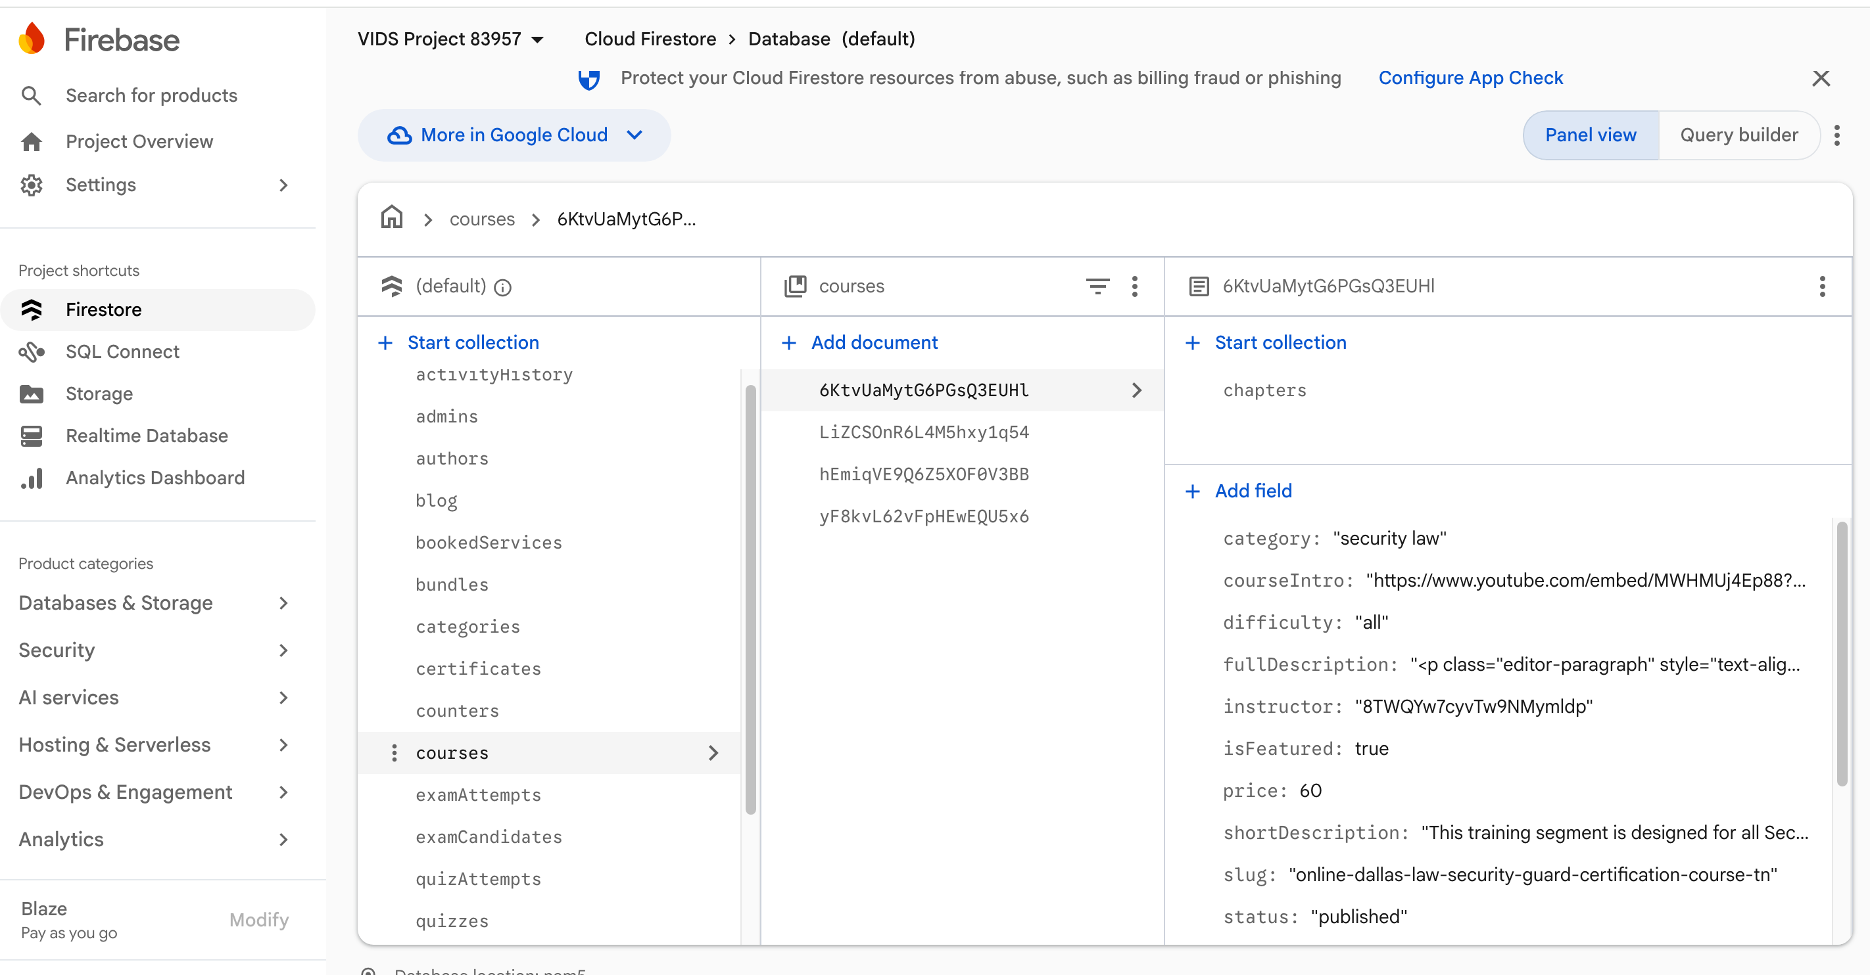Click the search magnifier icon in sidebar

31,95
